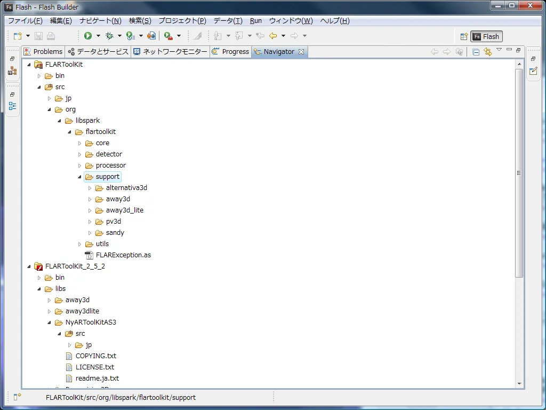Switch to the データとサービス tab

pyautogui.click(x=98, y=52)
